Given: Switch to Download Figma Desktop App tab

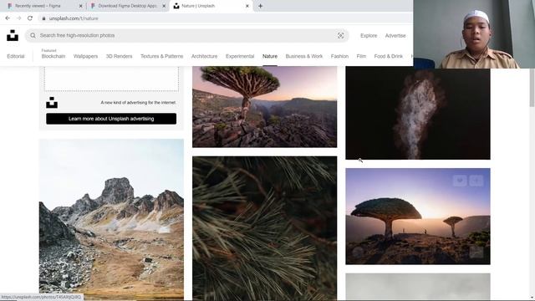Looking at the screenshot, I should click(x=127, y=6).
